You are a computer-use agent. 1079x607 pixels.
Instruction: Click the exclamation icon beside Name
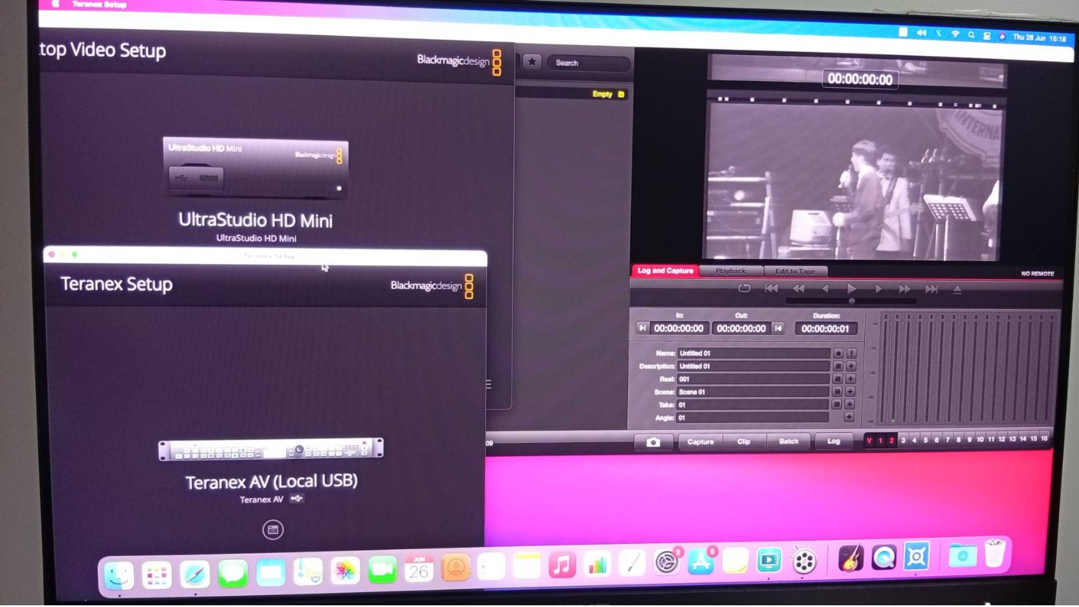tap(851, 353)
